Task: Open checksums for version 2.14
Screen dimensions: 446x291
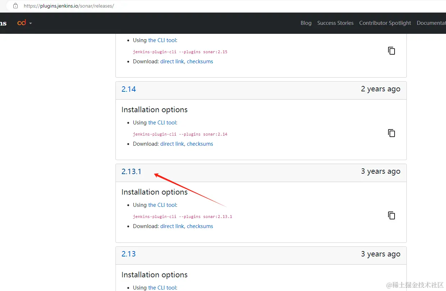Action: [x=200, y=144]
